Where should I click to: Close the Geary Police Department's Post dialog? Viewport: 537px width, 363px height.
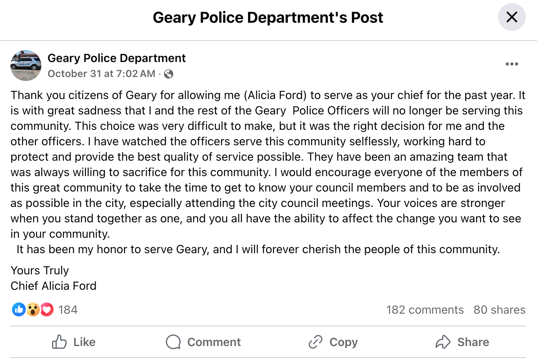click(512, 17)
